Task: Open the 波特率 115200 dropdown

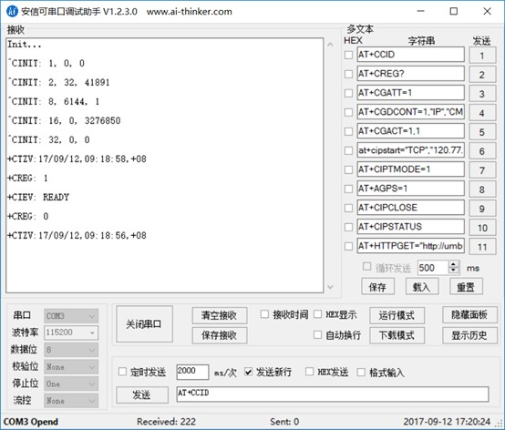Action: (x=71, y=333)
